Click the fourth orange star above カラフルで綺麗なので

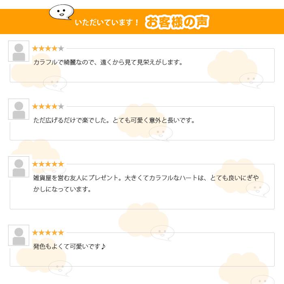click(54, 49)
